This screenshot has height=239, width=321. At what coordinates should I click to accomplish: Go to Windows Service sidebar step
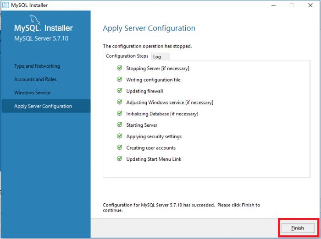32,92
